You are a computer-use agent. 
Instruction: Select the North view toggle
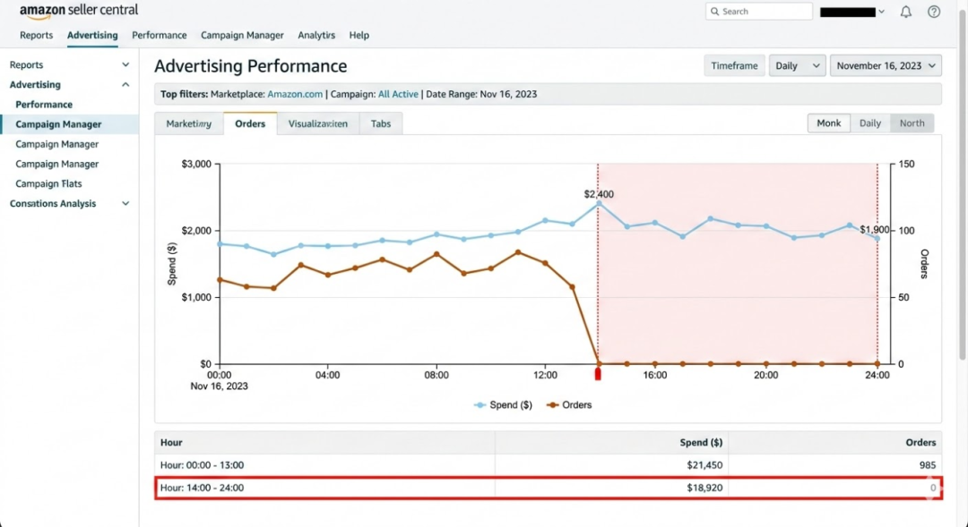912,123
